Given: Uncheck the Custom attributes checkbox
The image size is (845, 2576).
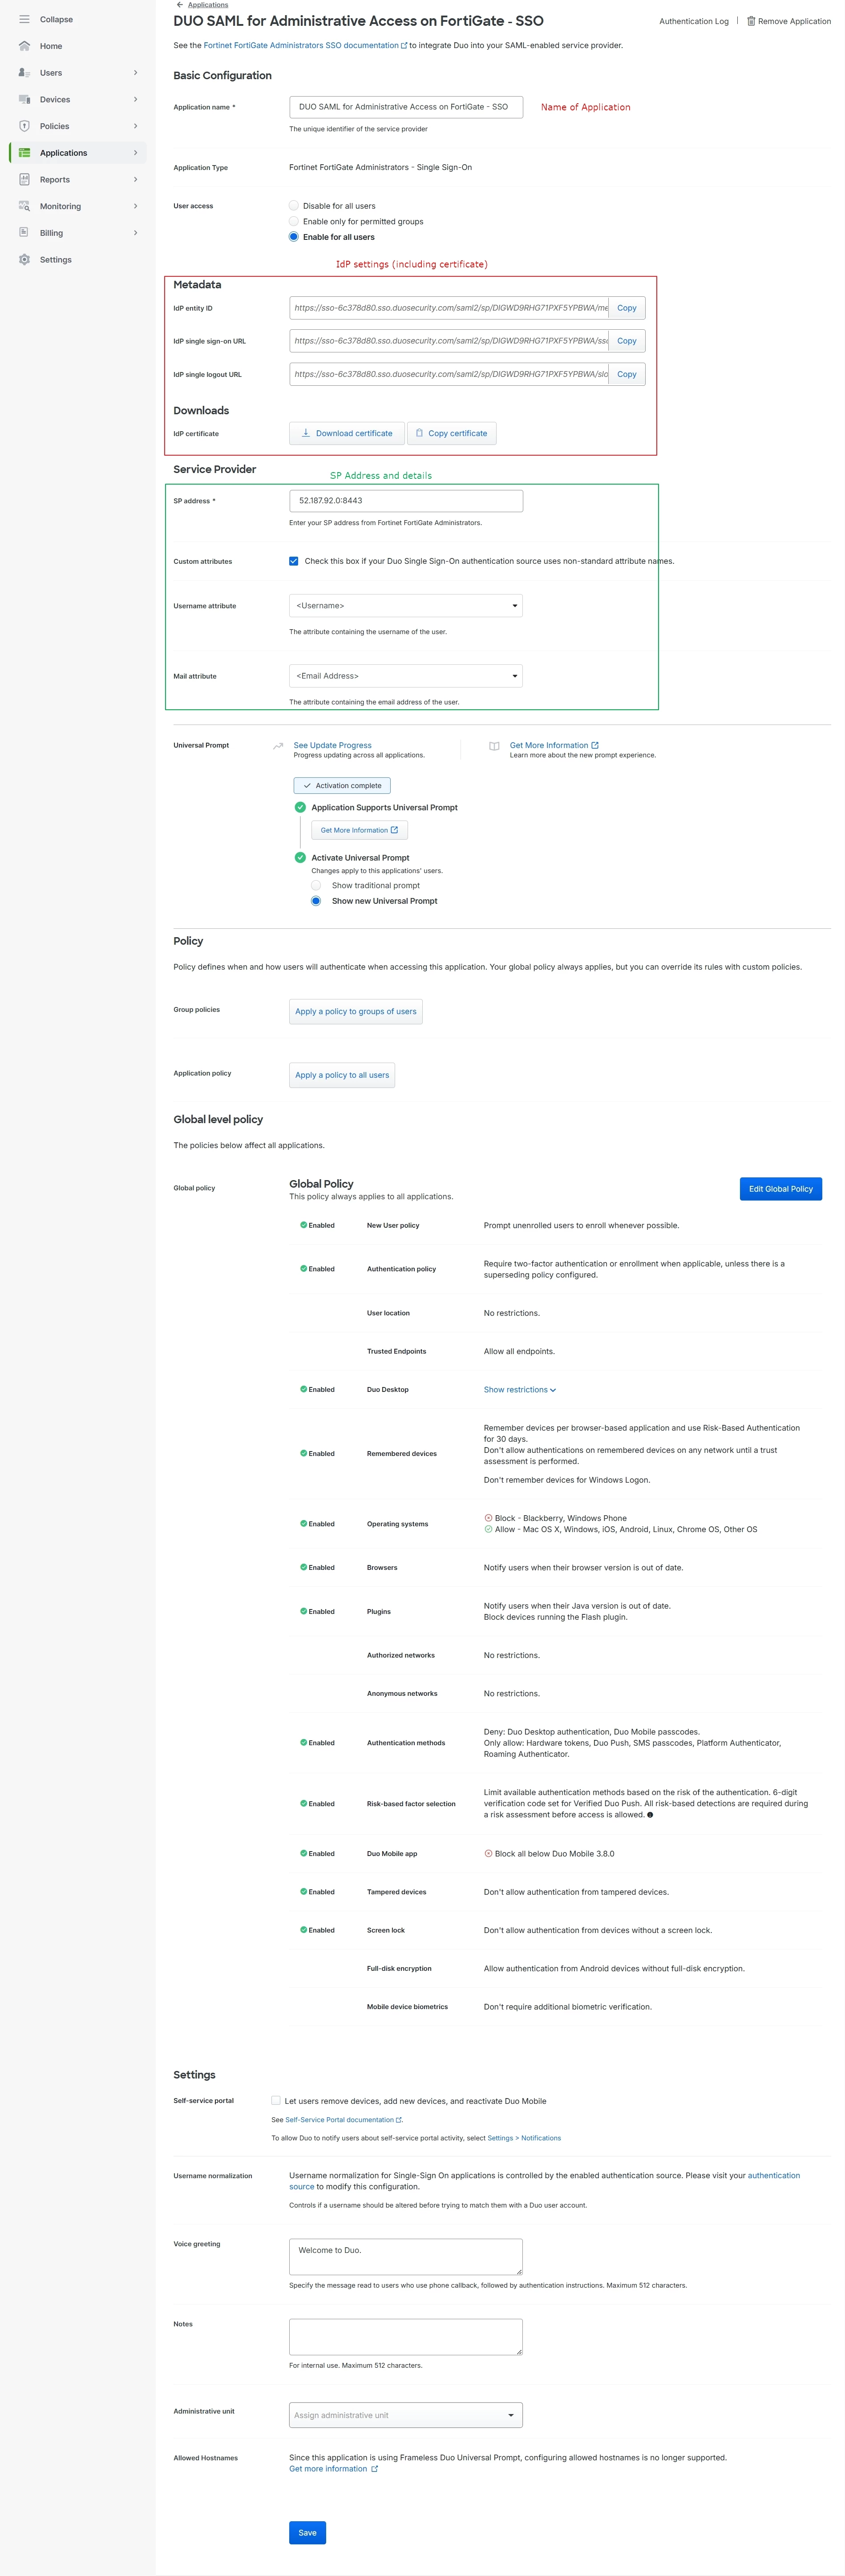Looking at the screenshot, I should click(x=294, y=561).
